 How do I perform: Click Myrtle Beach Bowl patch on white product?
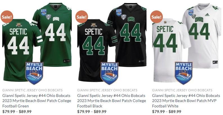pyautogui.click(x=184, y=73)
